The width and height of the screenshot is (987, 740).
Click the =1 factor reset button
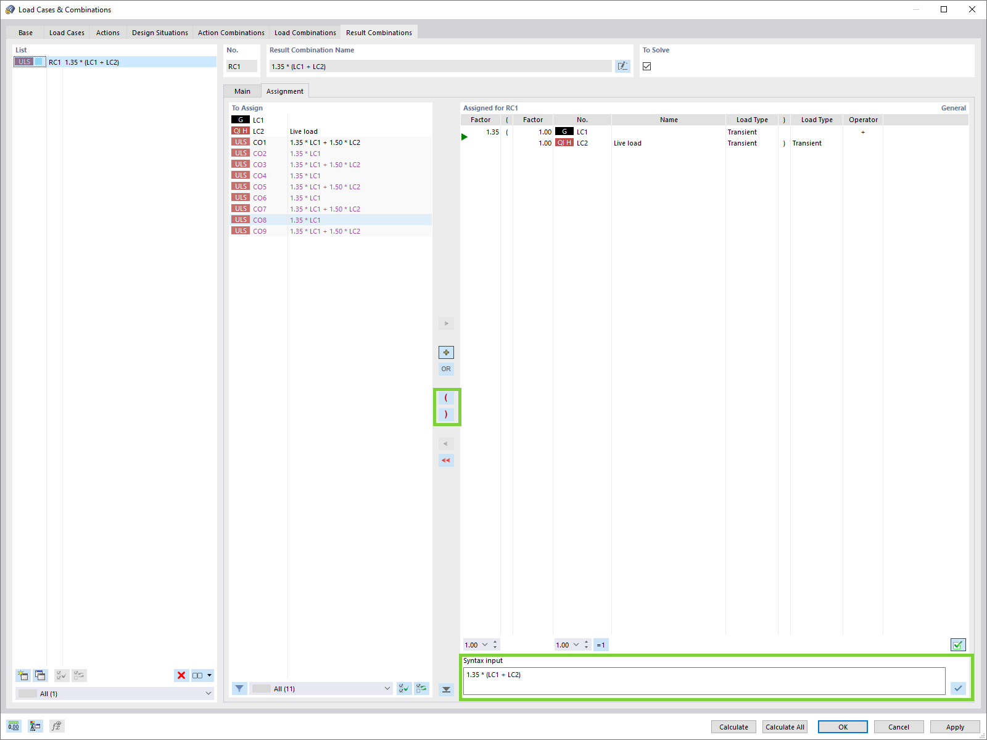pos(601,645)
